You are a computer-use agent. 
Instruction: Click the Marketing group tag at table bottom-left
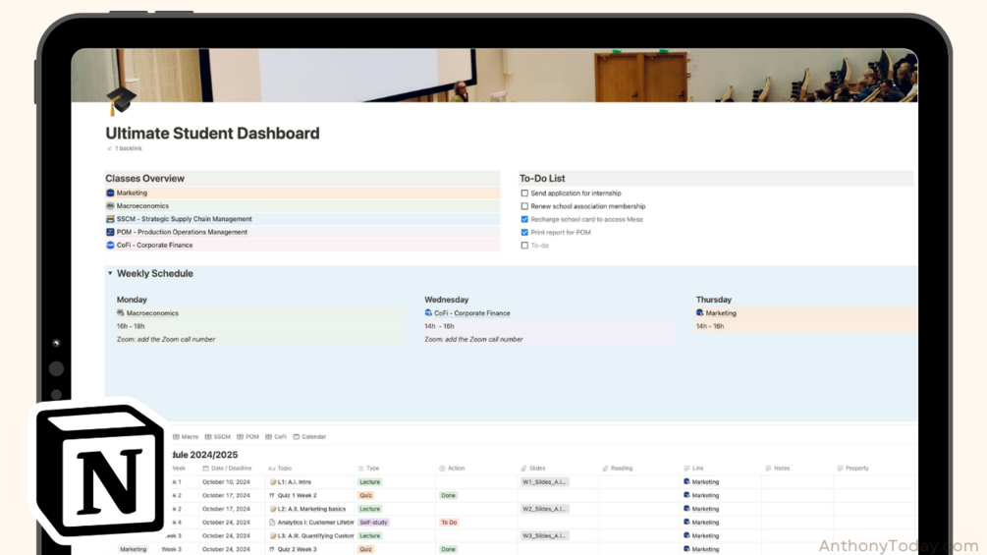[133, 549]
